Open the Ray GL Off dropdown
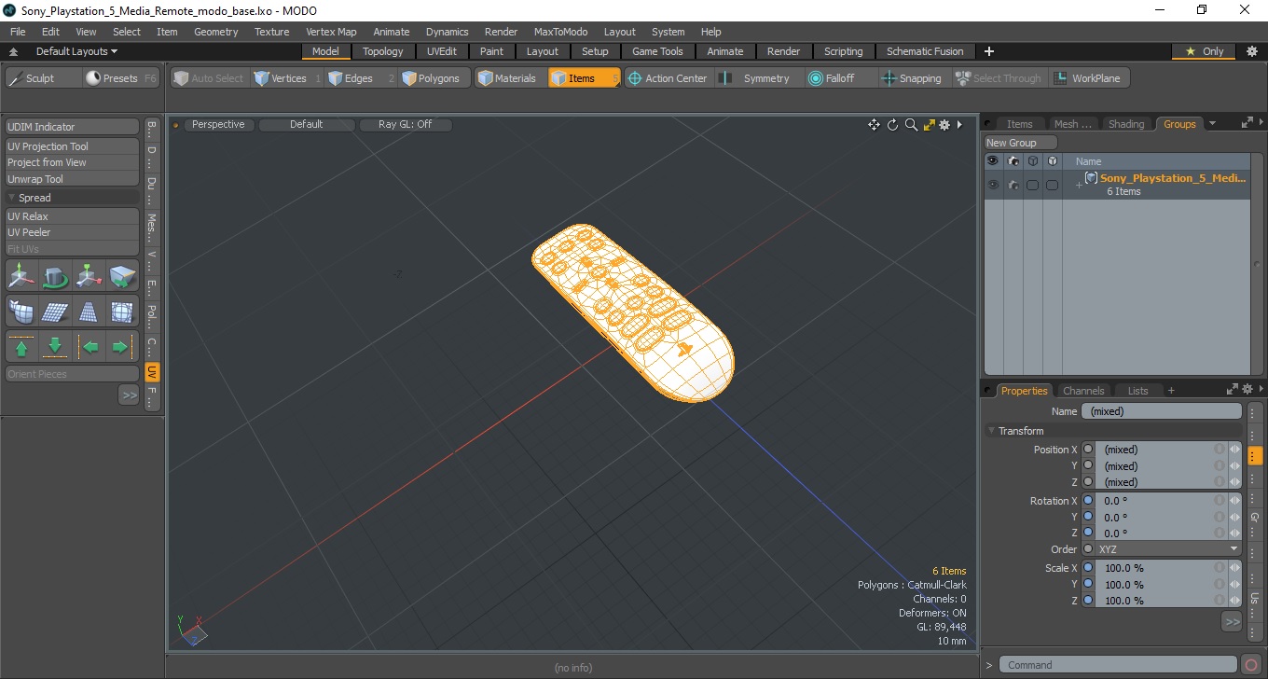Image resolution: width=1268 pixels, height=679 pixels. click(406, 124)
